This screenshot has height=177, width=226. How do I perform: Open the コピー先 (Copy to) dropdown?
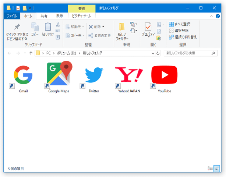(75, 35)
